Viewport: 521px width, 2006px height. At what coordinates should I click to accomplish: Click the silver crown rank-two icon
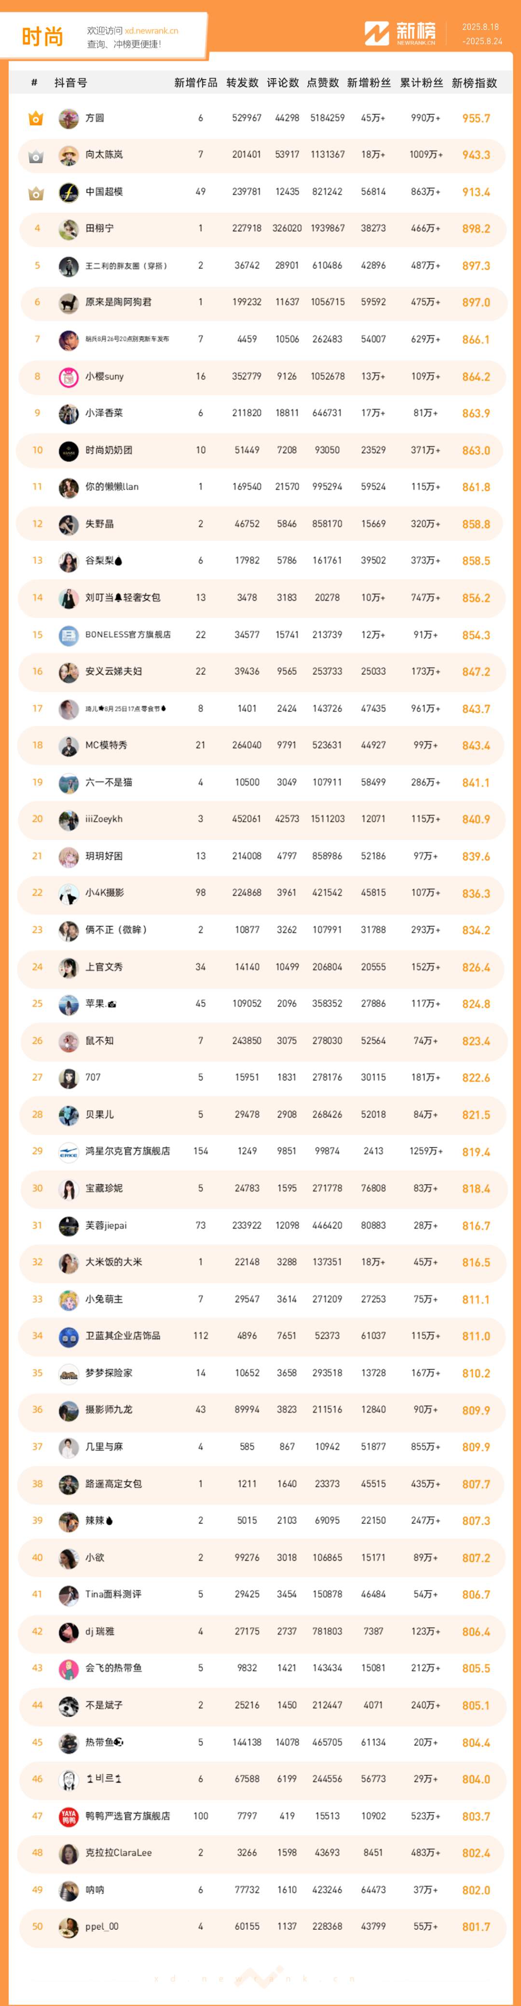[x=36, y=156]
